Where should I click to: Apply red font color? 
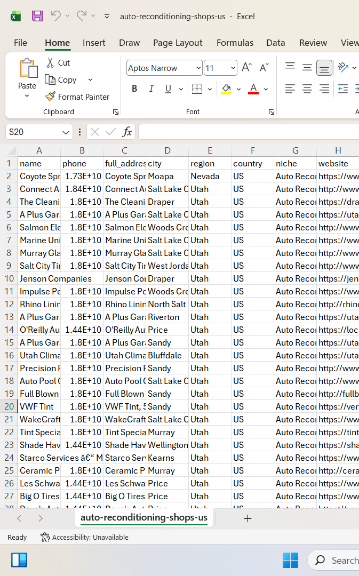pos(253,89)
